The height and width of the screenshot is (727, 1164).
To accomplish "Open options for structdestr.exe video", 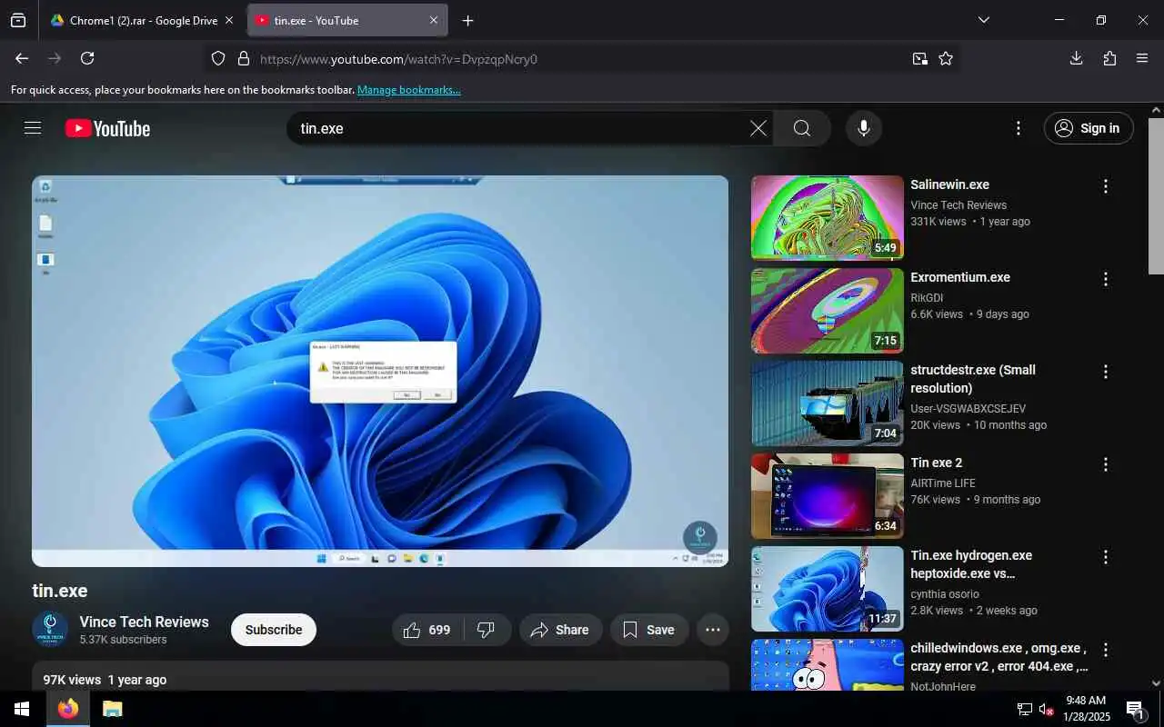I will (1106, 372).
